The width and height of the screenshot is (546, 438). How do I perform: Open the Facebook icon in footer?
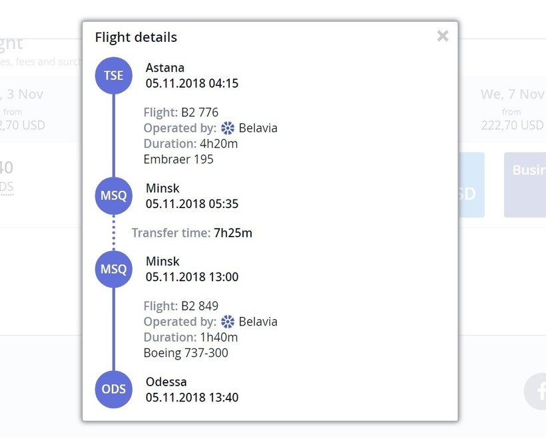537,391
